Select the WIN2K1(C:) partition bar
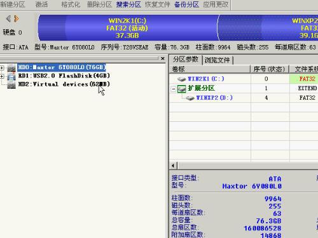 click(128, 28)
